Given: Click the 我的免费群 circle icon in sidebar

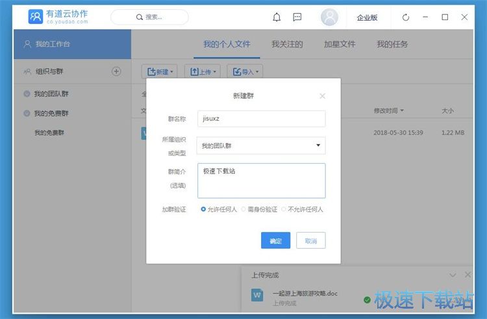Looking at the screenshot, I should (x=27, y=113).
